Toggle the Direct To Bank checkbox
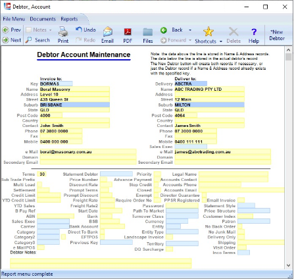The width and height of the screenshot is (294, 279). (x=103, y=232)
